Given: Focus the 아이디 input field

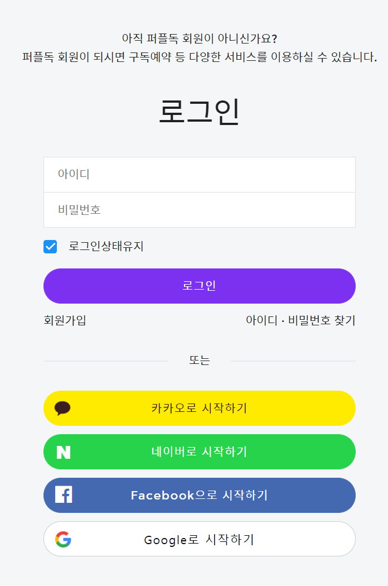Looking at the screenshot, I should (x=200, y=175).
